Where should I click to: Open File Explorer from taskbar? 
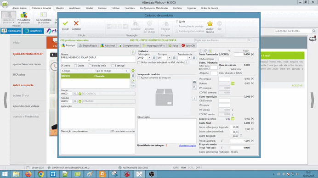pyautogui.click(x=16, y=174)
